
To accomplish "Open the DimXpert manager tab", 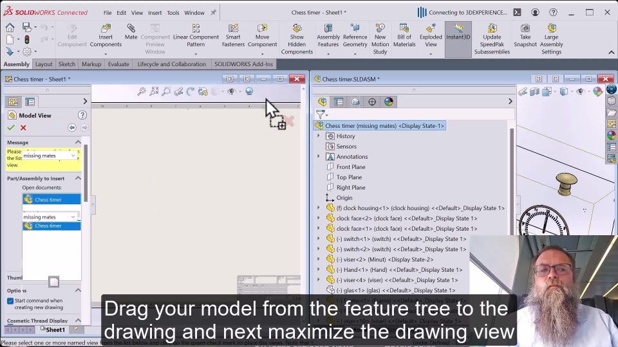I will click(371, 102).
